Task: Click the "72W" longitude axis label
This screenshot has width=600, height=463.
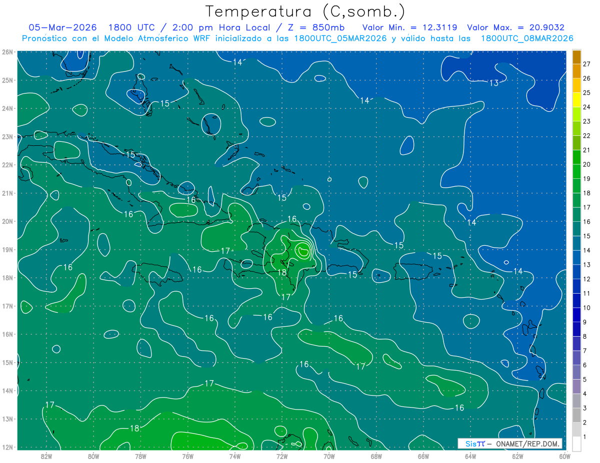Action: (281, 456)
